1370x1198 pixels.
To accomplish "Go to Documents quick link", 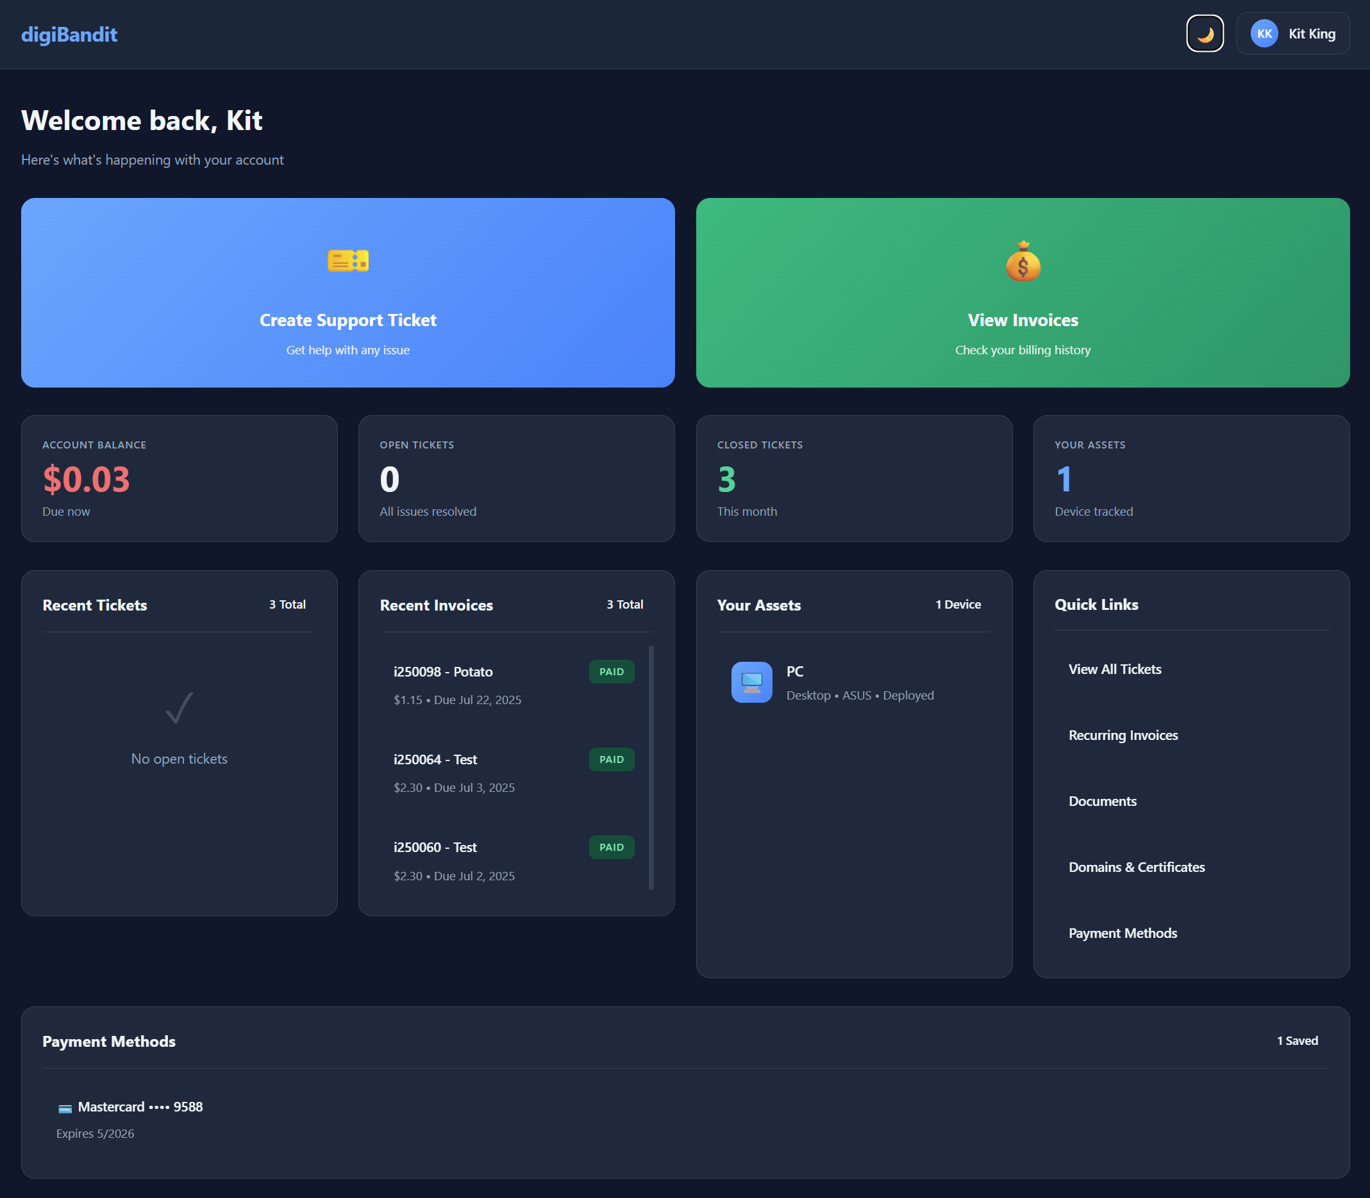I will pyautogui.click(x=1102, y=801).
